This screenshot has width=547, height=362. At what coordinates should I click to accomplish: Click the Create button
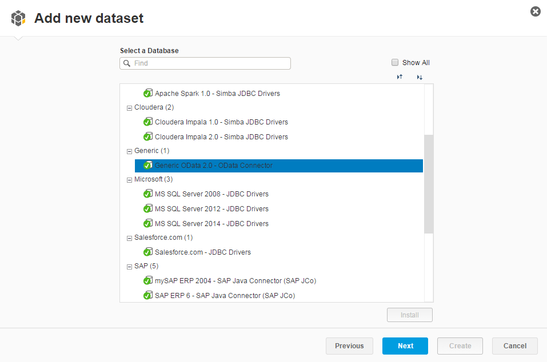[460, 345]
